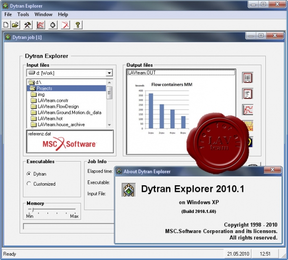Select the LAVteam.FlowDesign folder
This screenshot has height=260, width=288.
click(66, 106)
